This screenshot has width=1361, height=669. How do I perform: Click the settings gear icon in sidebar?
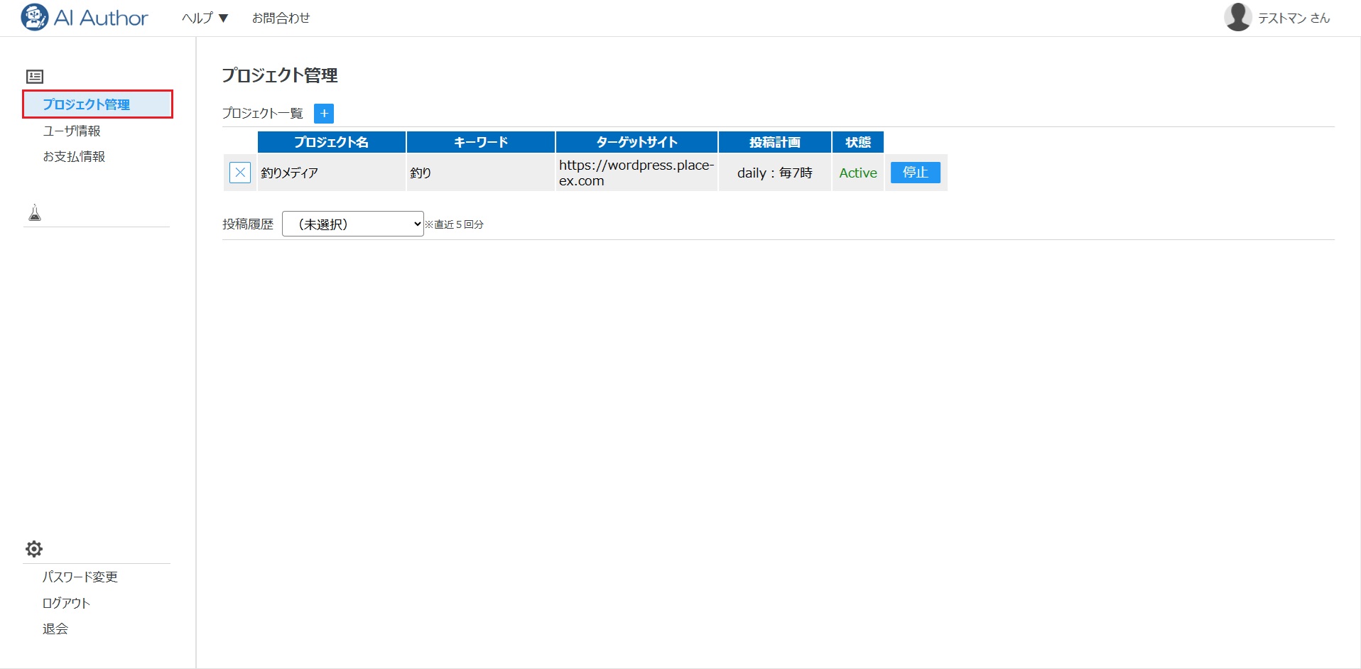coord(34,549)
